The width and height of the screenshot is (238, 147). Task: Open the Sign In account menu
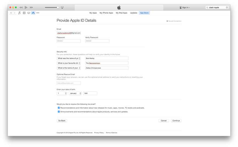(185, 7)
